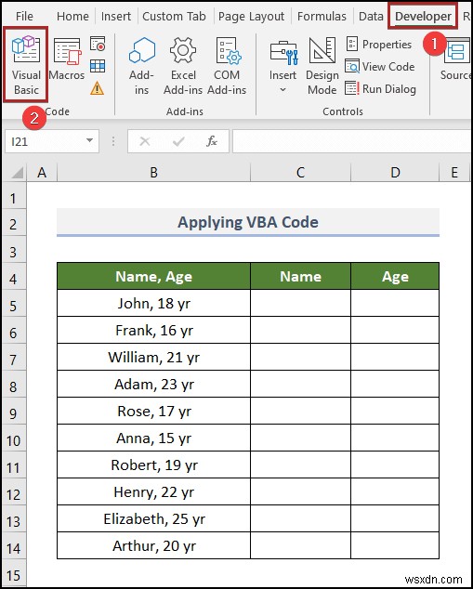
Task: Click Run Dialog
Action: point(381,89)
